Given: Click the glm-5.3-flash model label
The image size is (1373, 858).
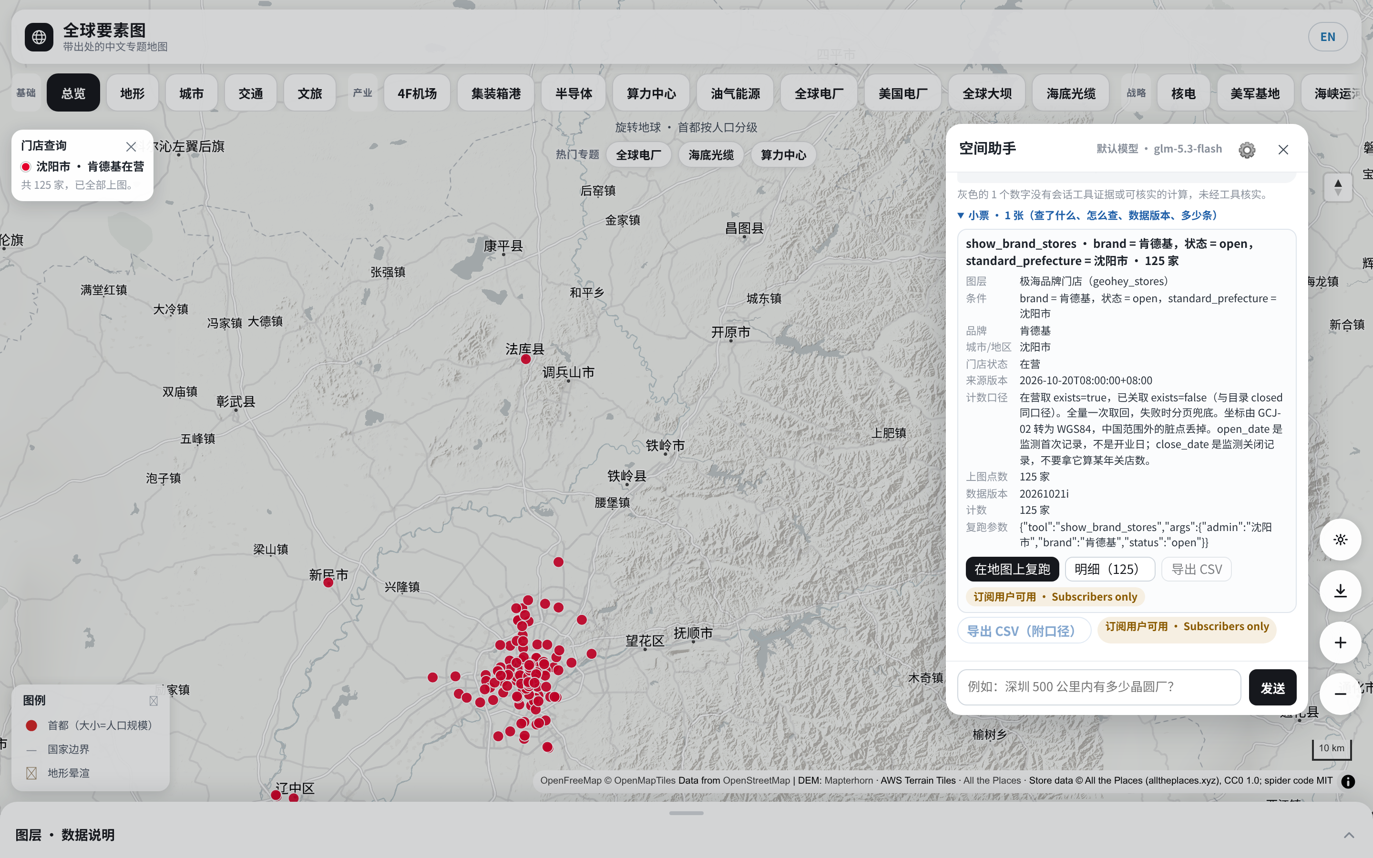Looking at the screenshot, I should pyautogui.click(x=1188, y=149).
